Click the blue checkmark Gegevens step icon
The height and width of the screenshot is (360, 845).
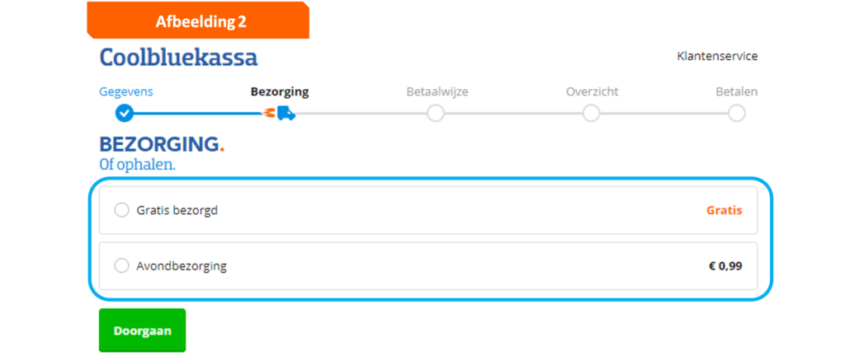pos(125,114)
